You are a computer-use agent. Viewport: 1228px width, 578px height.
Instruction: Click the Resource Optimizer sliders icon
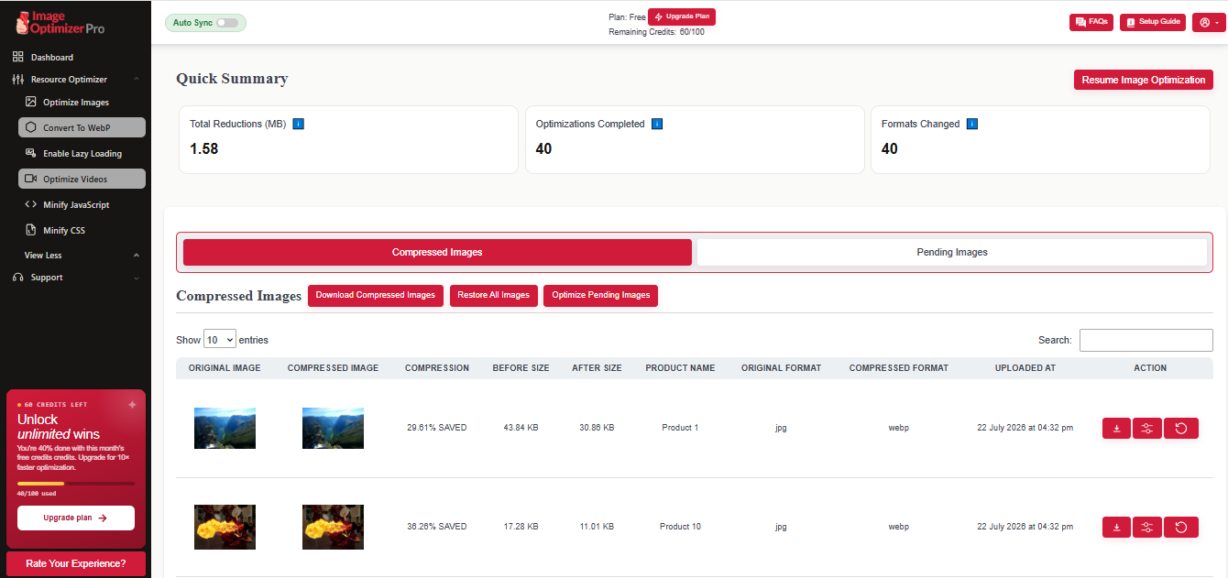18,80
